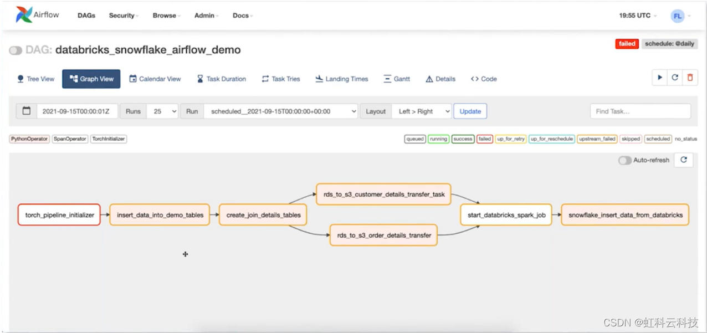Select the insert_data_into_demo_tables node
Screen dimensions: 707x333
(x=160, y=215)
